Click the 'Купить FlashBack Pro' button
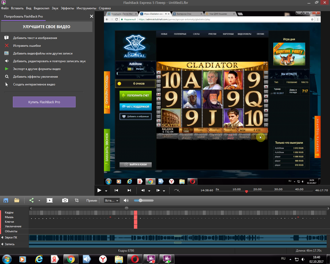The width and height of the screenshot is (330, 264). [x=44, y=102]
